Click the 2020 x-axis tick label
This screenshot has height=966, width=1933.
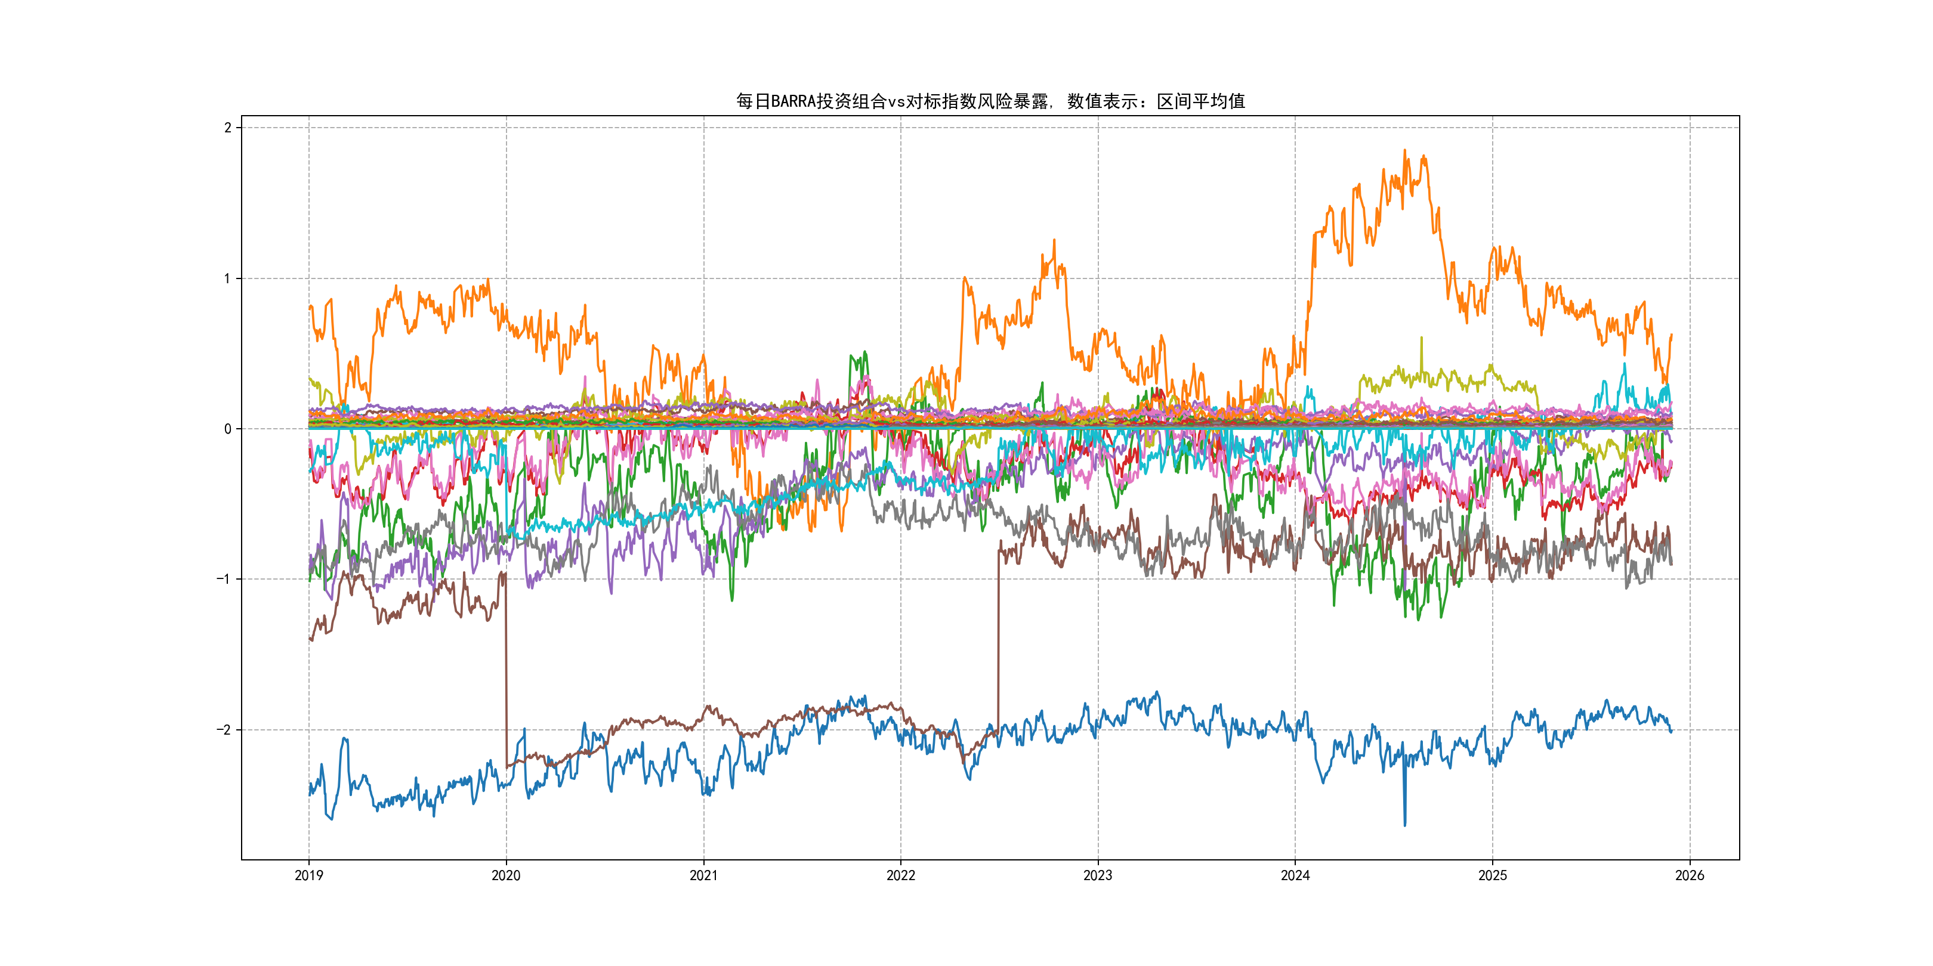tap(506, 875)
